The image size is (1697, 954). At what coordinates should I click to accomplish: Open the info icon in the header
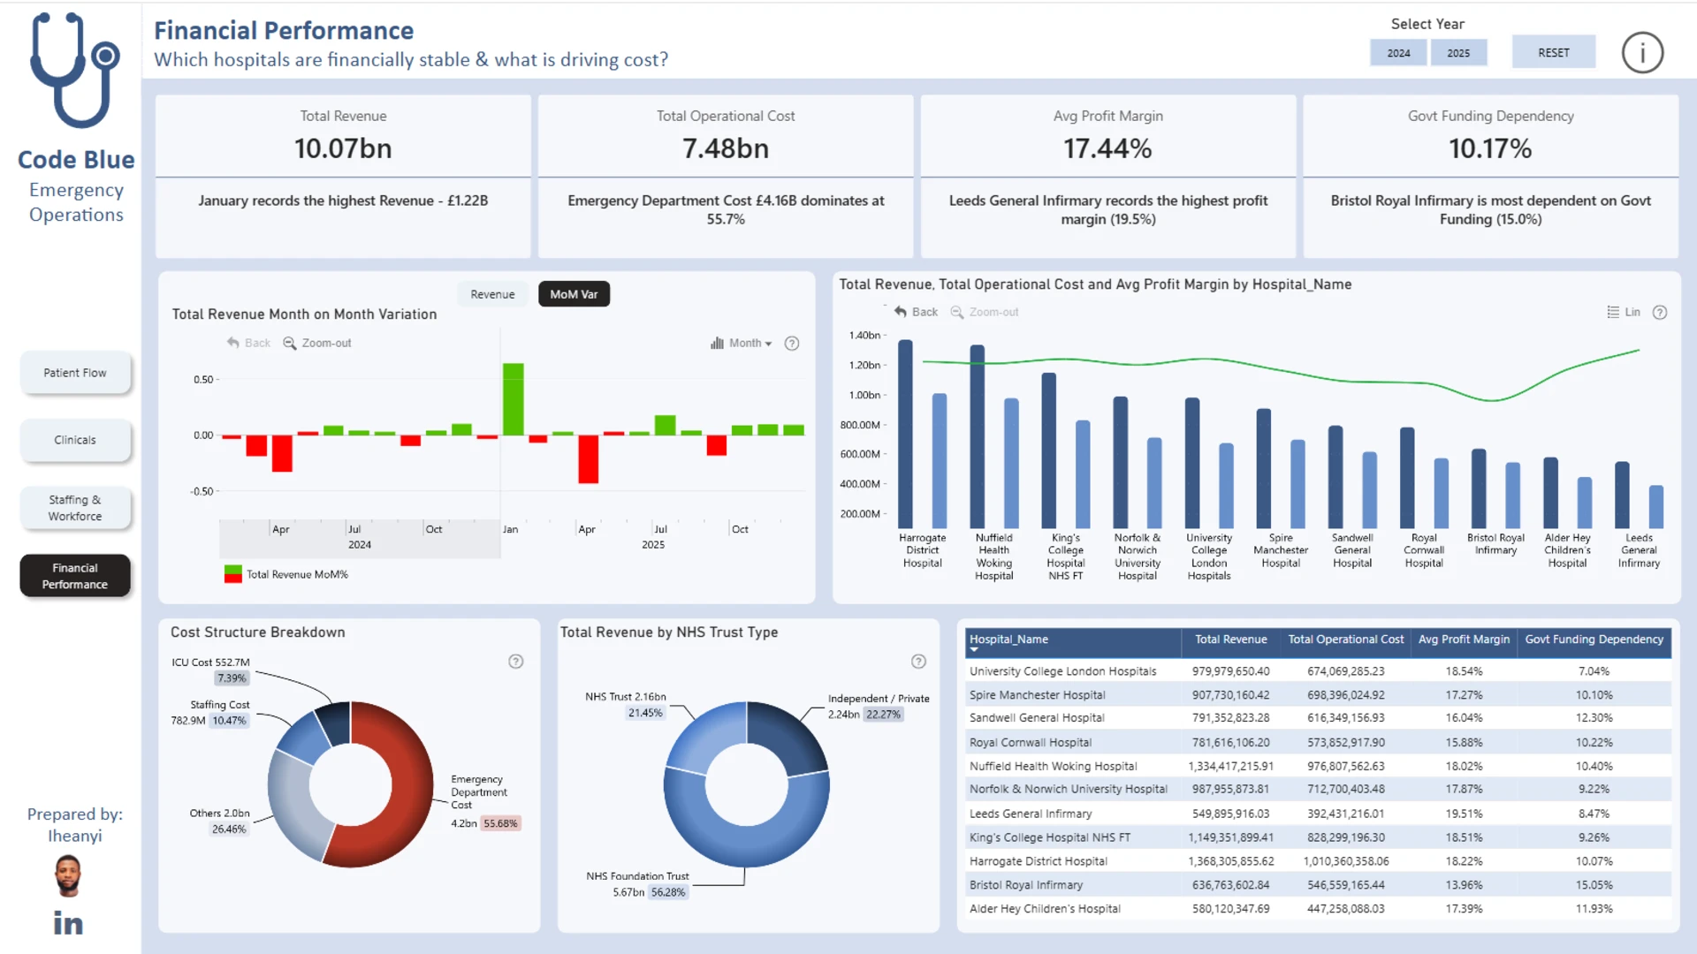pos(1642,53)
